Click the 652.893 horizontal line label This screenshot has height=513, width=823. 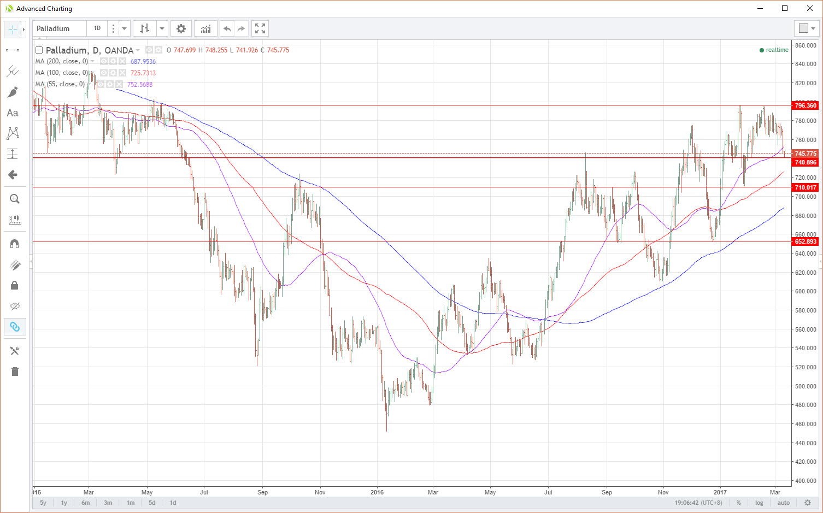click(x=806, y=241)
